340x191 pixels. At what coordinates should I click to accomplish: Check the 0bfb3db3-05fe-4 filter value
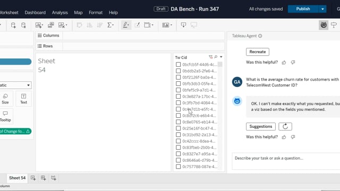click(x=178, y=84)
